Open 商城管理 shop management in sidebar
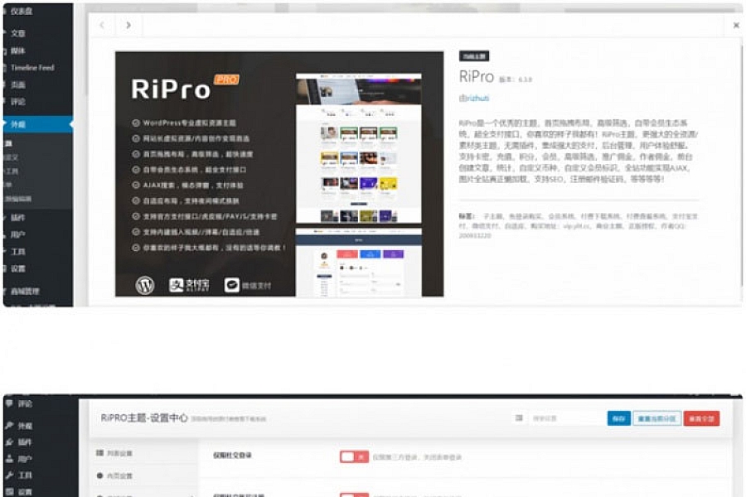The height and width of the screenshot is (497, 746). point(25,292)
